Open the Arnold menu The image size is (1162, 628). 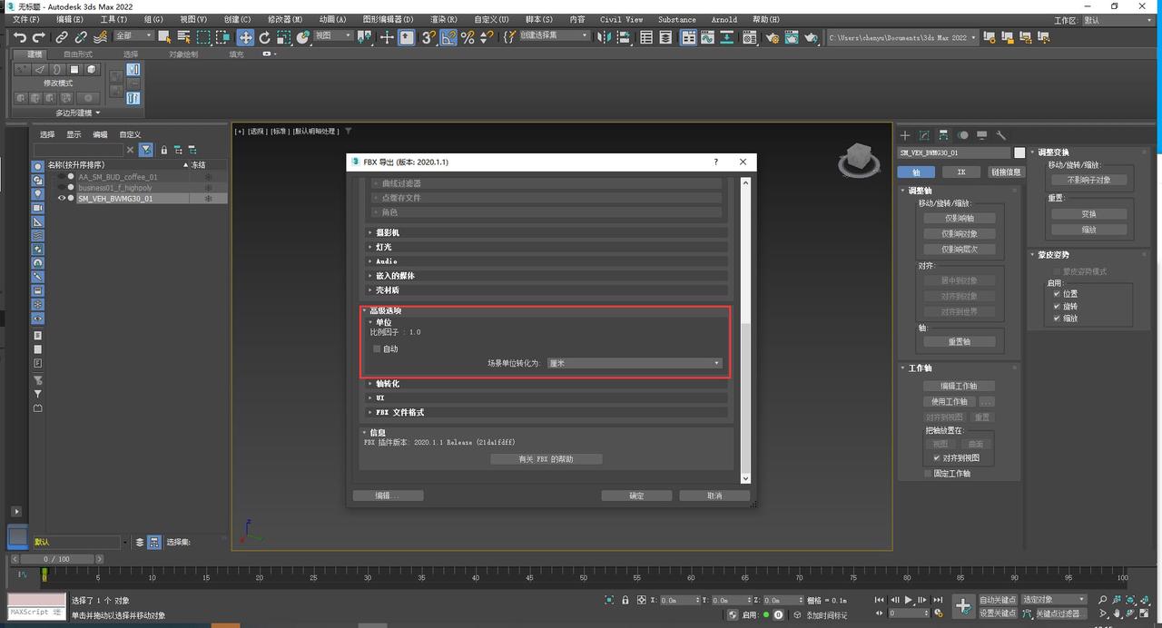(724, 19)
